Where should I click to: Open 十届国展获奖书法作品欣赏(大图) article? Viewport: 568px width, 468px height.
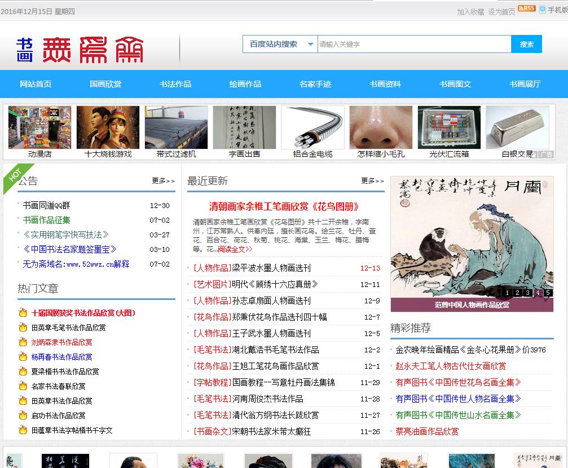[83, 313]
